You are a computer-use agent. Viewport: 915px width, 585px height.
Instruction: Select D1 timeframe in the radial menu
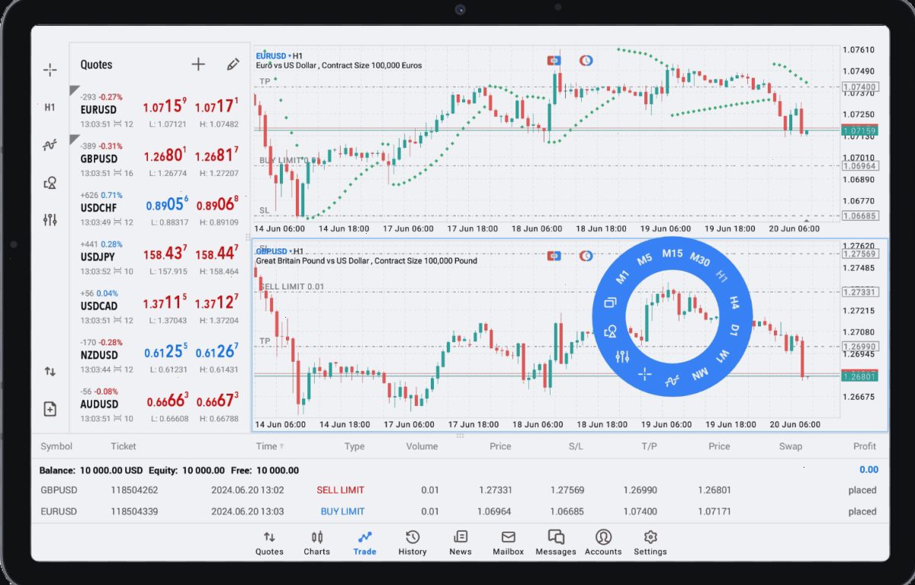click(x=735, y=331)
